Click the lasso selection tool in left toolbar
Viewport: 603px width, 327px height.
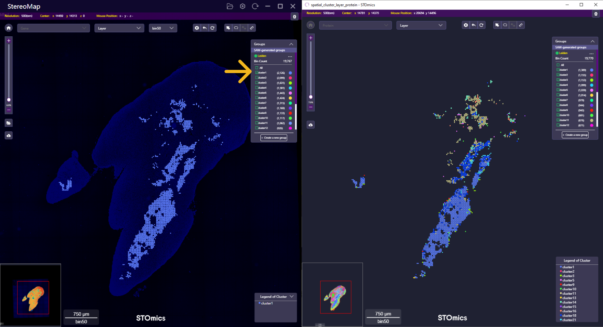click(x=236, y=28)
